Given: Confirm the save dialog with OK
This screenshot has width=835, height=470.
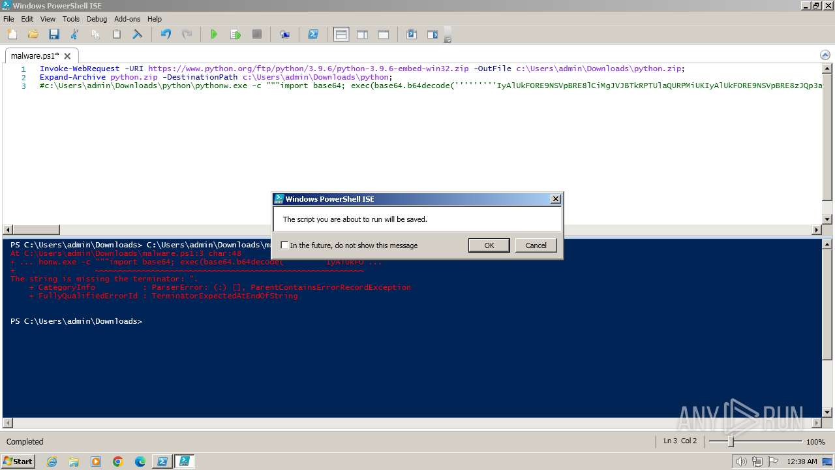Looking at the screenshot, I should (489, 245).
